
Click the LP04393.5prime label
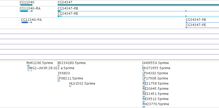click(x=155, y=73)
